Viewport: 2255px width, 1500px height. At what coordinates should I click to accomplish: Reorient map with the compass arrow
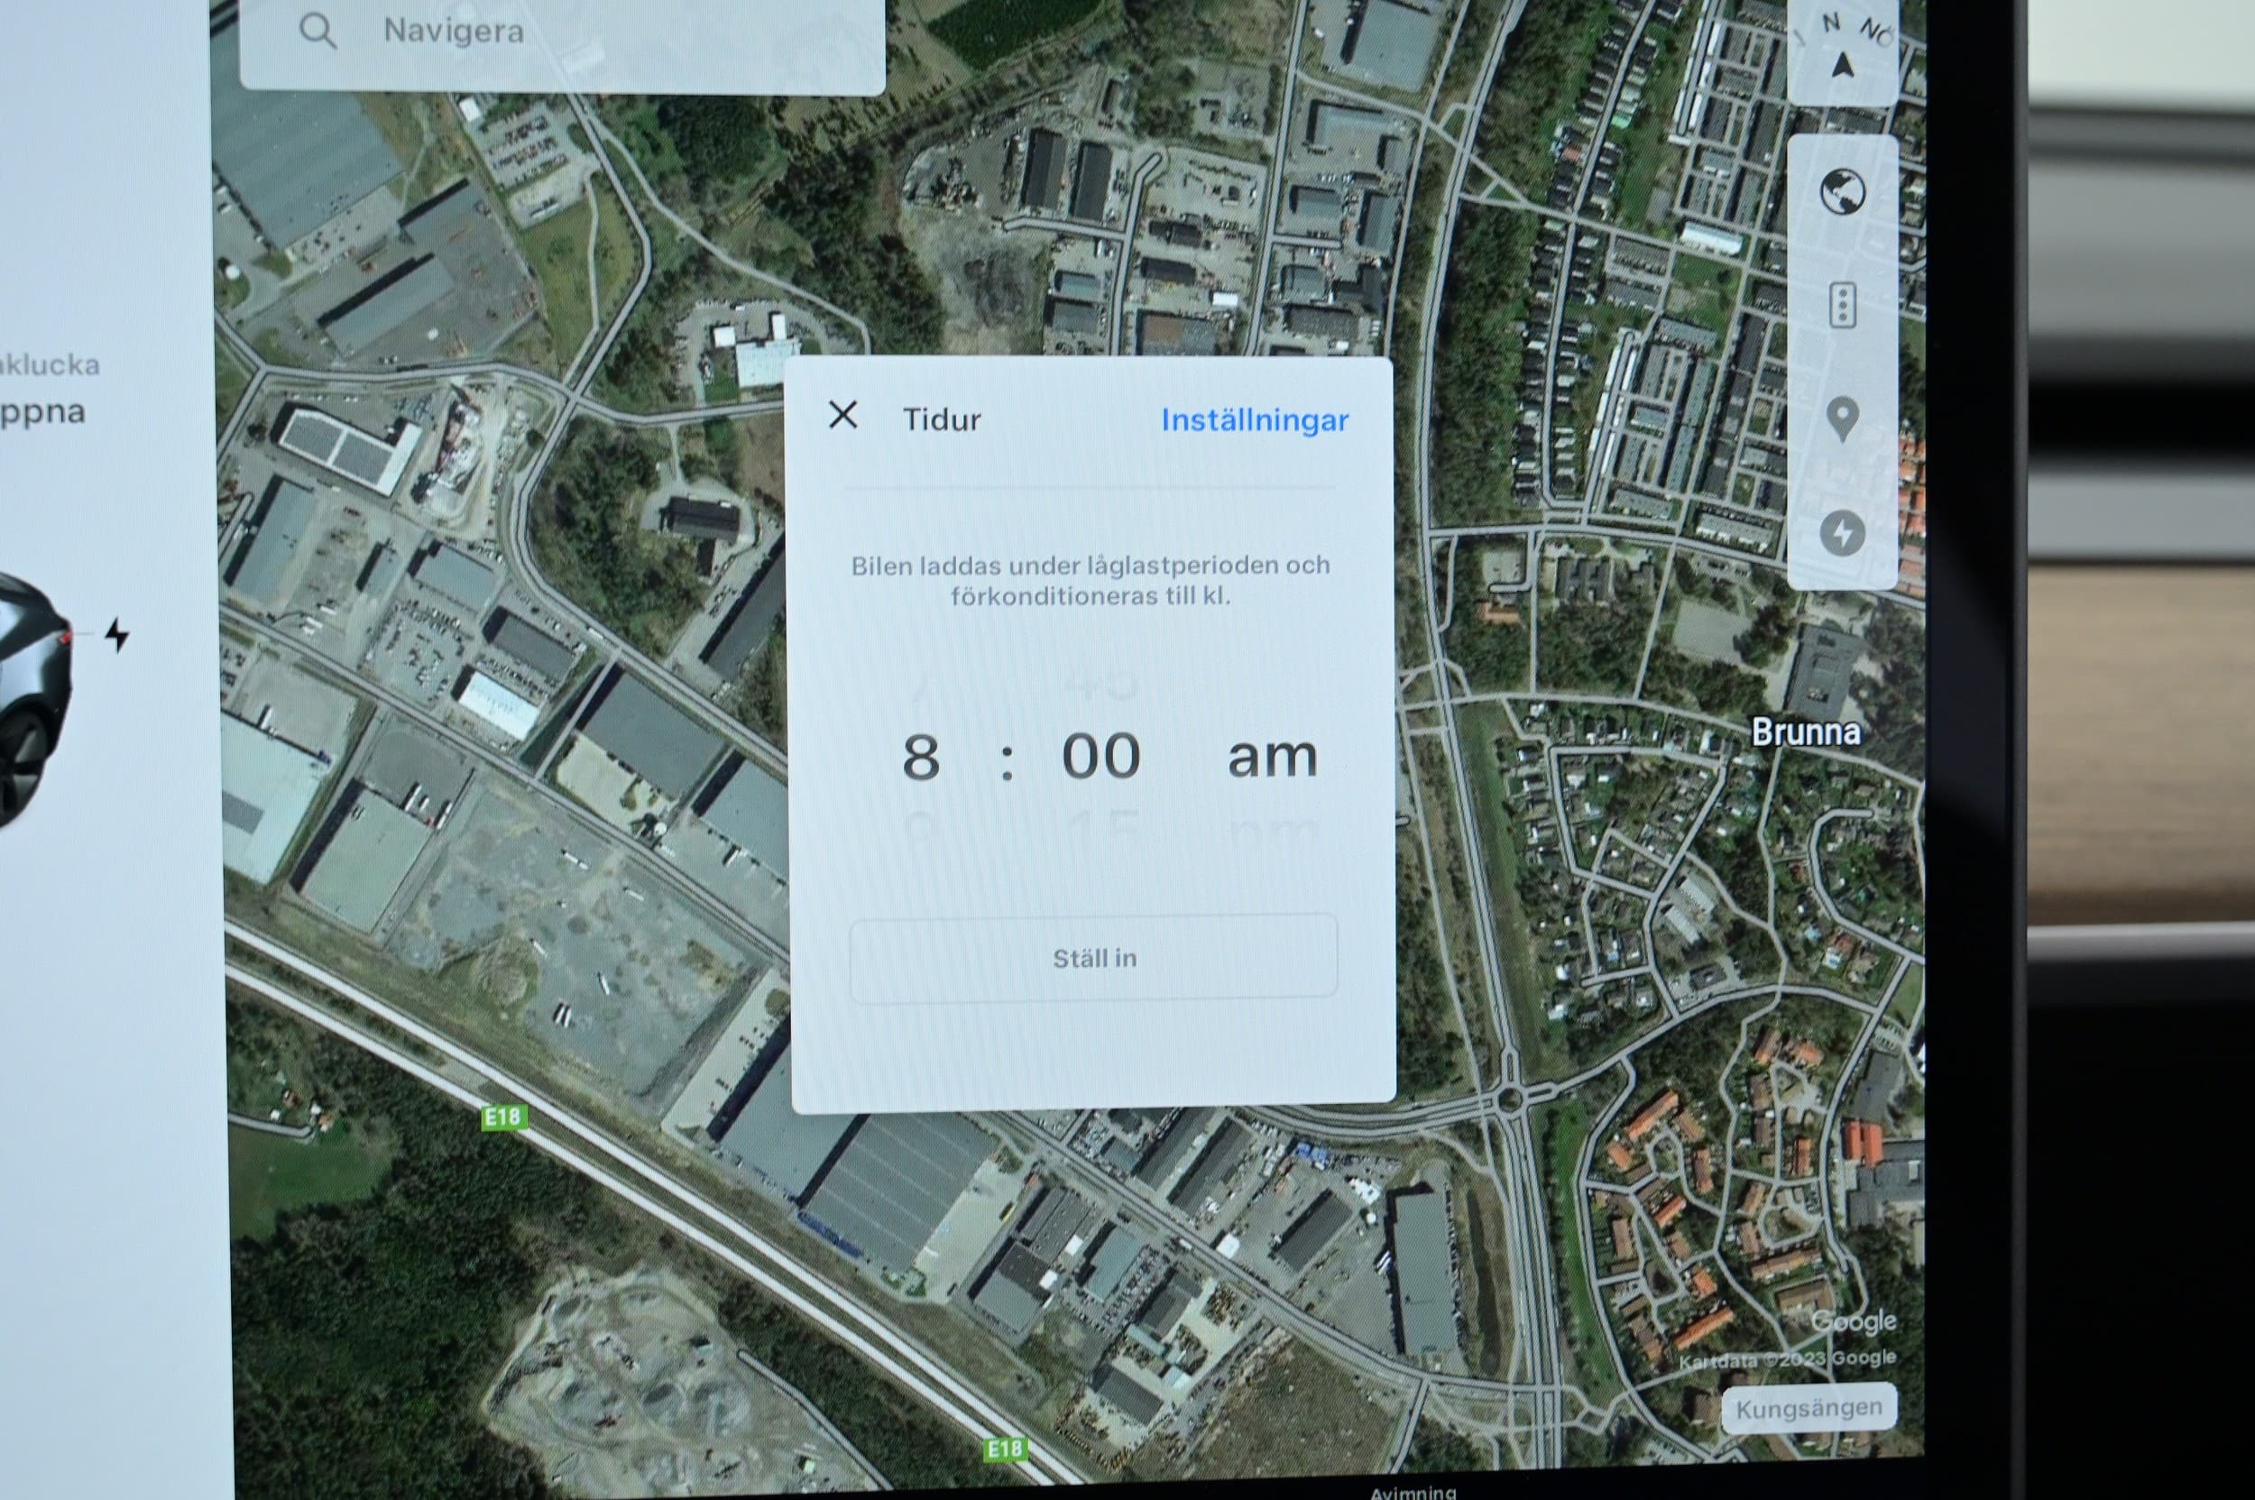point(1844,65)
